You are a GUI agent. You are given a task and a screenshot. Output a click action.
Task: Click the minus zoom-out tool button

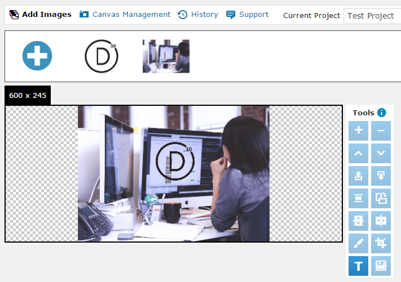point(381,131)
